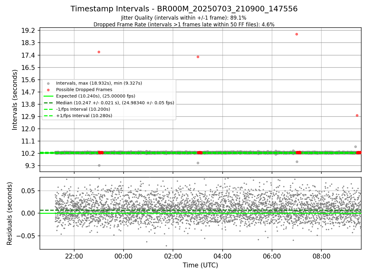Click the 13.8 y-axis tick label

(x=29, y=104)
